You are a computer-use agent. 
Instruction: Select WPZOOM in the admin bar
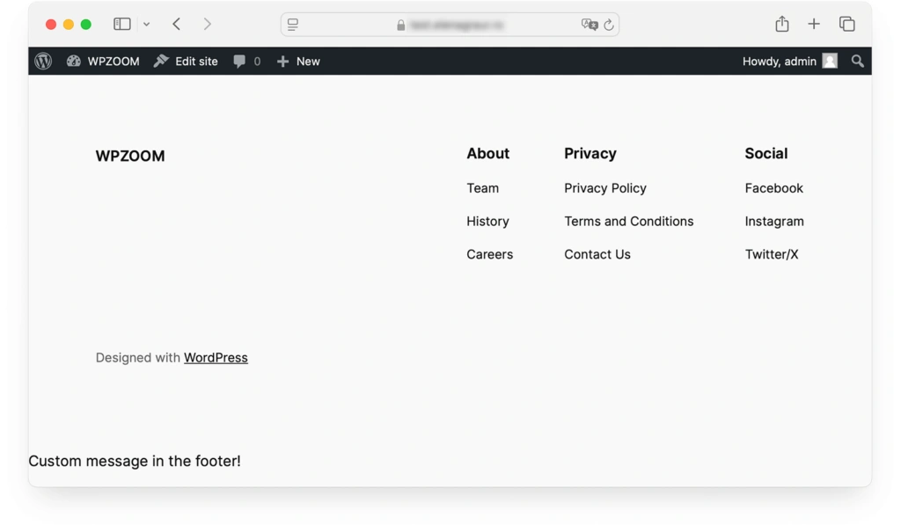pyautogui.click(x=102, y=61)
